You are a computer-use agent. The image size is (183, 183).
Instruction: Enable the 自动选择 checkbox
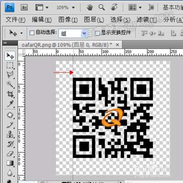32,33
